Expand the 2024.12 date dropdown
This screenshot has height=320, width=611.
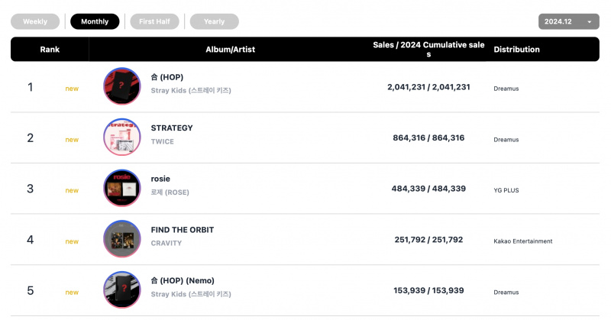click(x=568, y=21)
